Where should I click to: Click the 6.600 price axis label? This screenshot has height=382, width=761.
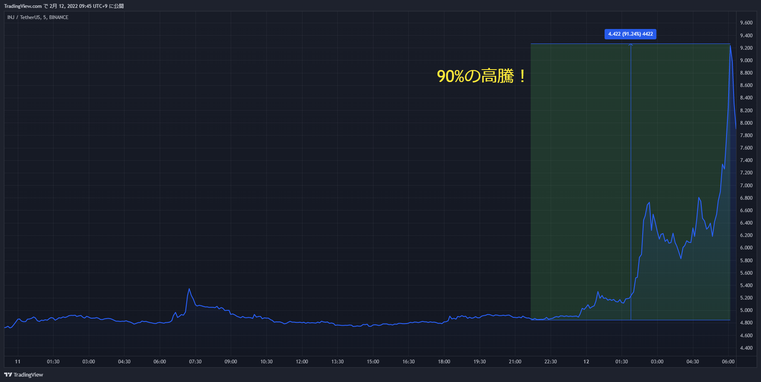pyautogui.click(x=746, y=210)
